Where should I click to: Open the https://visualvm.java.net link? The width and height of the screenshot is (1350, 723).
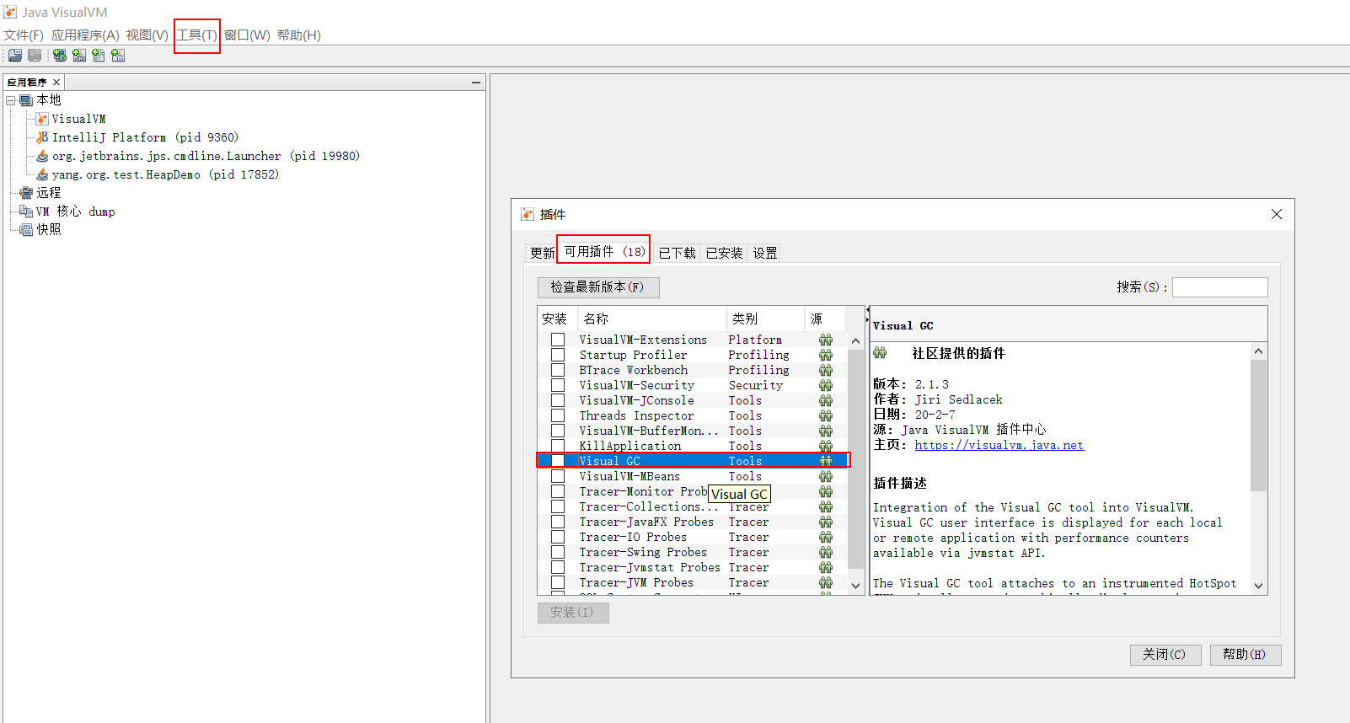pyautogui.click(x=999, y=446)
